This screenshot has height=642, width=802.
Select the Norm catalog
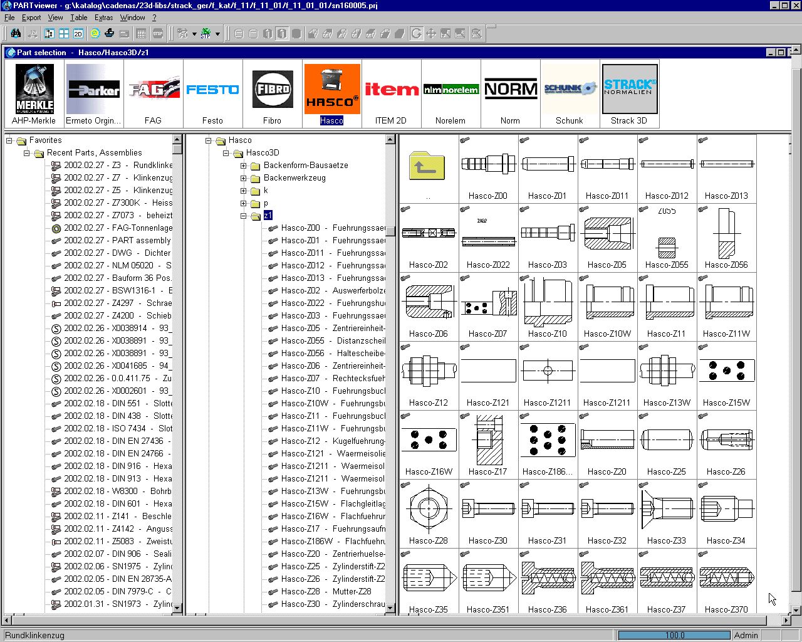[510, 93]
